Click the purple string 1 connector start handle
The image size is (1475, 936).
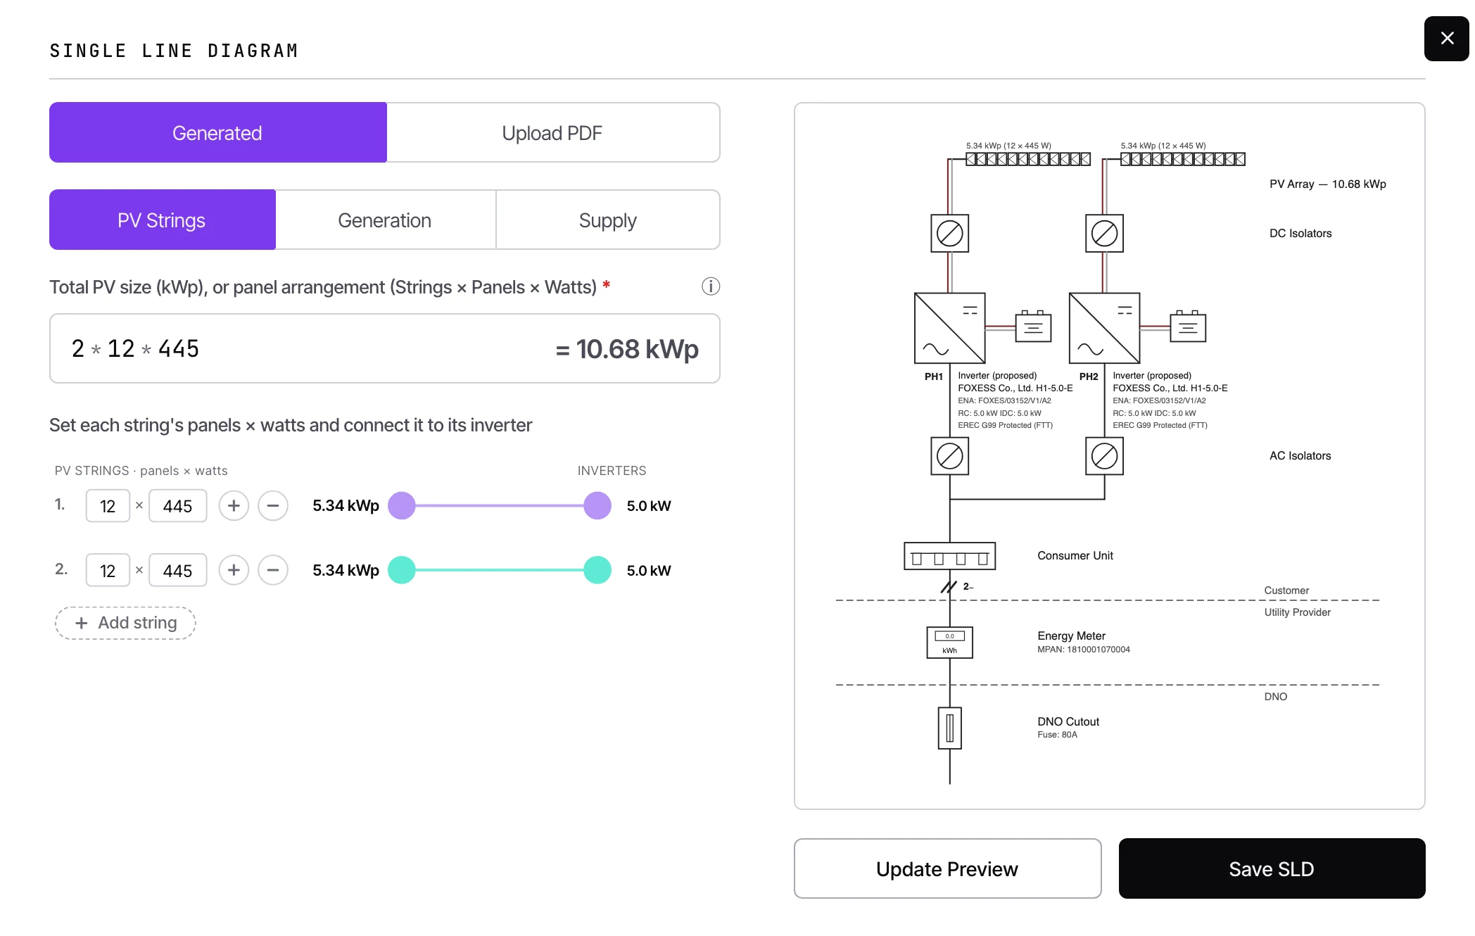click(402, 505)
